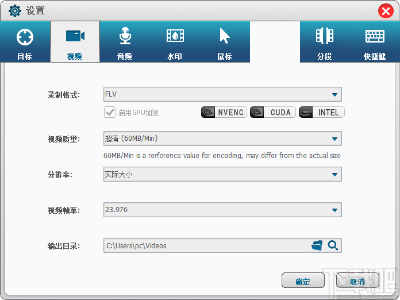Go to the 鼠标 (Mouse) tab
This screenshot has width=400, height=300.
225,42
